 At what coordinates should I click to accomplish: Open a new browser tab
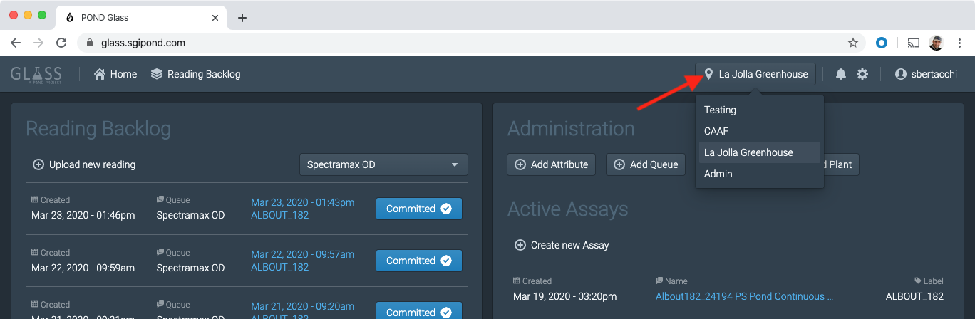coord(242,18)
